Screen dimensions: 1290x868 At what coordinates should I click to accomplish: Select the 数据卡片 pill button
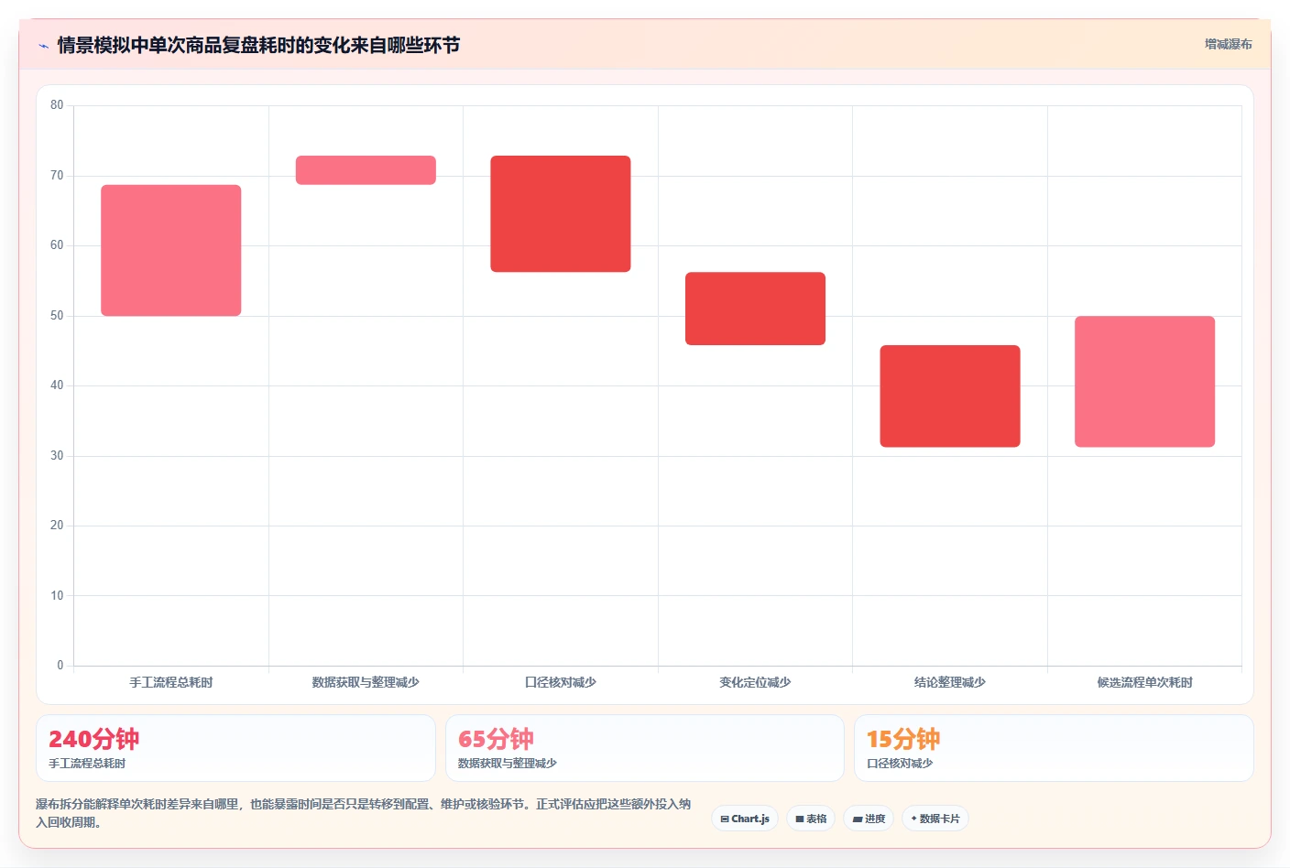coord(935,819)
